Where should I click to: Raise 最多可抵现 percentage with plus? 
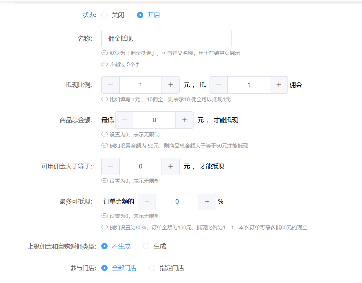tap(207, 202)
